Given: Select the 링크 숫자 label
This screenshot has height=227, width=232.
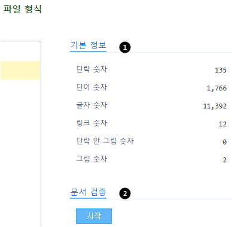Looking at the screenshot, I should coord(91,123).
